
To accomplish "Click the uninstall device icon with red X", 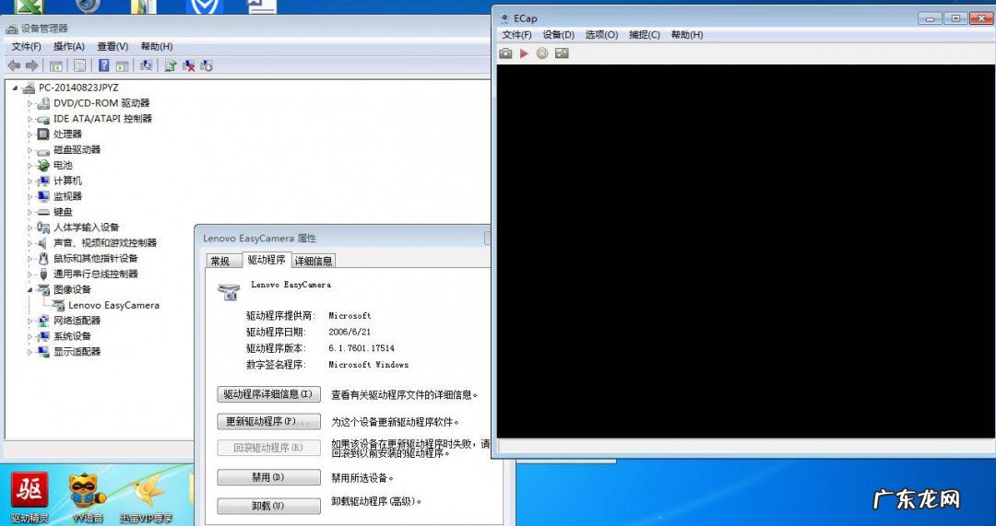I will [x=188, y=65].
